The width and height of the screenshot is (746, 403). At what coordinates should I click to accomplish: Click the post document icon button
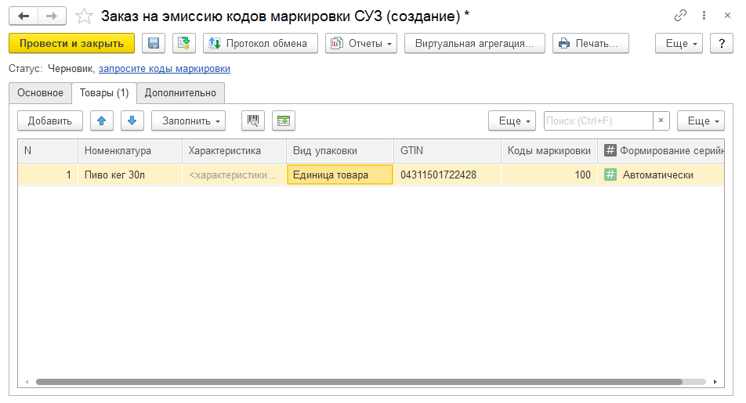(183, 43)
